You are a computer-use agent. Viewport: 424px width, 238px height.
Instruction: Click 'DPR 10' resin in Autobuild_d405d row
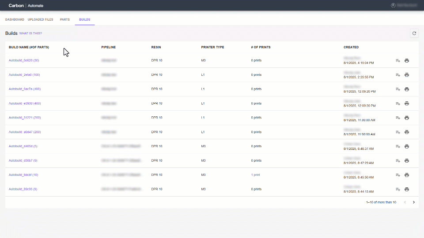tap(156, 146)
